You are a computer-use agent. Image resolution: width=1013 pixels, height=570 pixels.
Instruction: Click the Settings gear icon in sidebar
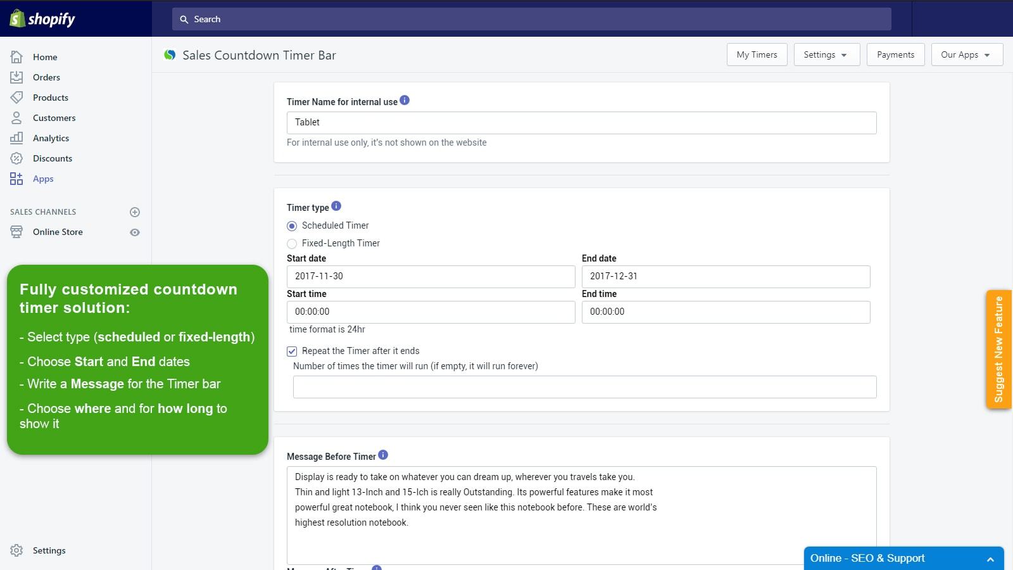point(16,550)
